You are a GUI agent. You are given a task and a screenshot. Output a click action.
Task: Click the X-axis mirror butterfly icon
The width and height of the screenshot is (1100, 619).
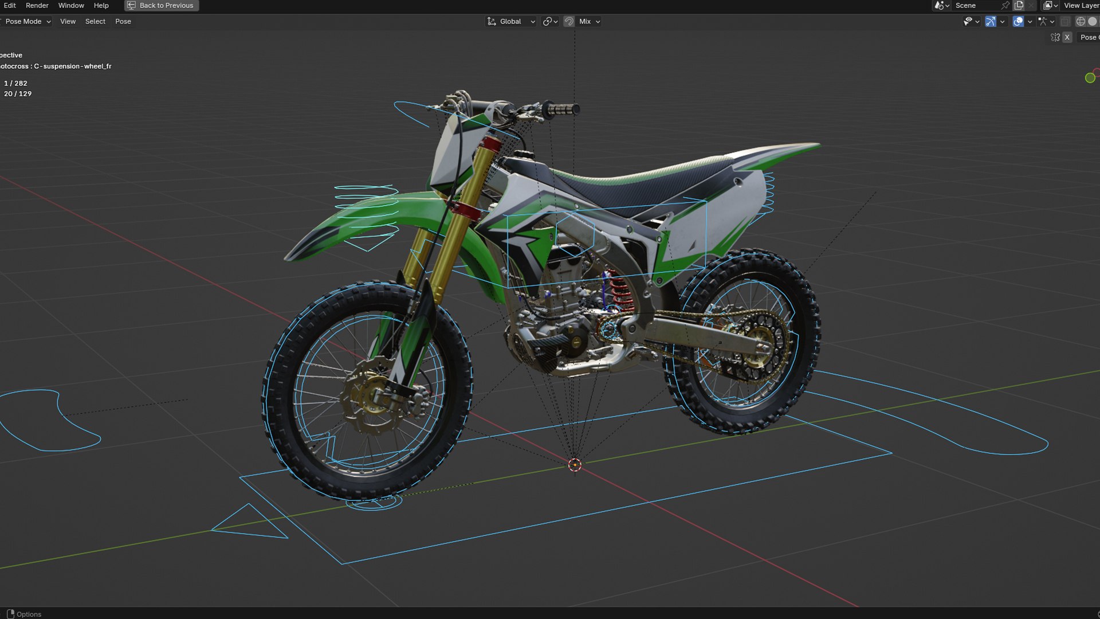coord(1055,37)
